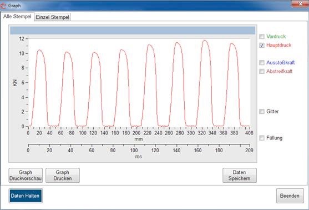This screenshot has width=309, height=210.
Task: Enable the Vordruck checkbox
Action: 262,36
